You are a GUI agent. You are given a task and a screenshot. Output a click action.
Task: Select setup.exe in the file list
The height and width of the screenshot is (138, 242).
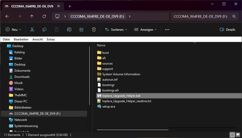[x=109, y=107]
